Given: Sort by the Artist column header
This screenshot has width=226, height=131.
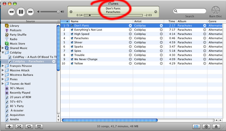Looking at the screenshot, I should tap(148, 21).
